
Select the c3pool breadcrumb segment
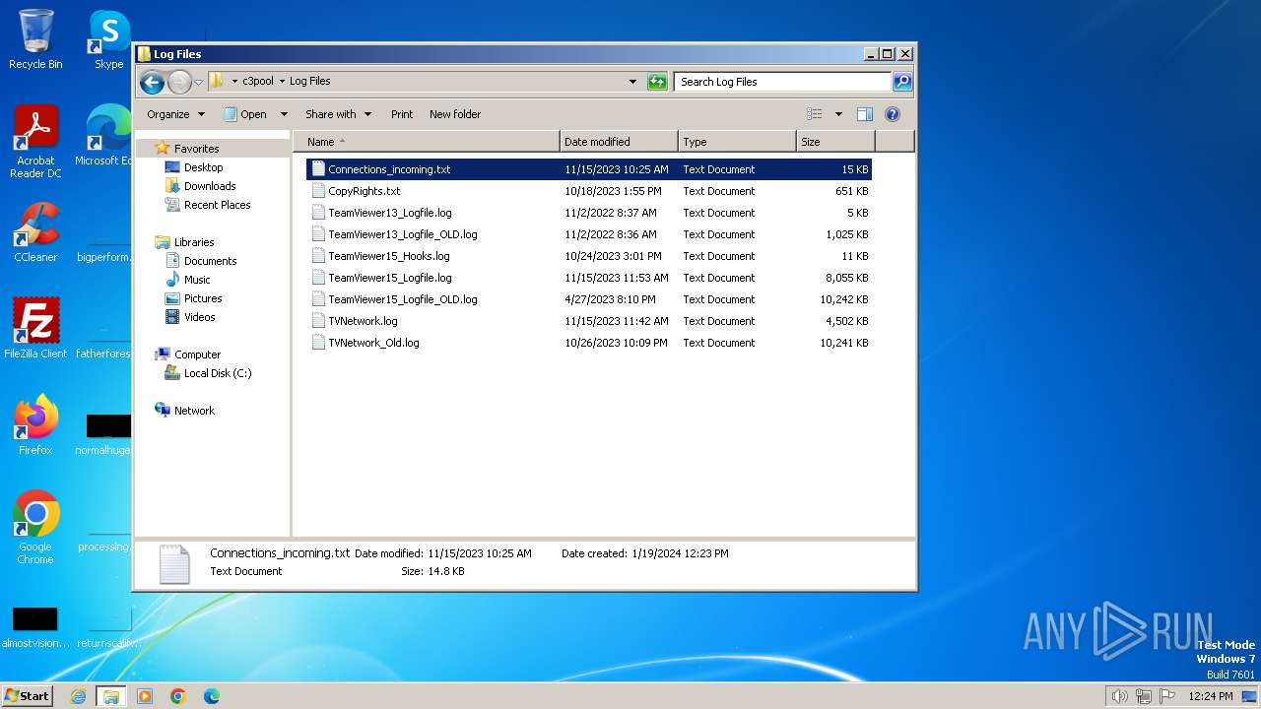[257, 81]
